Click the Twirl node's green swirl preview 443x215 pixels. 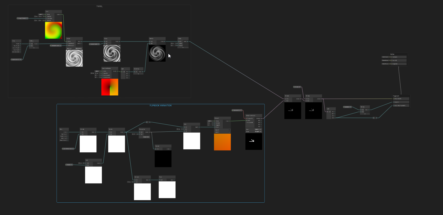(53, 30)
